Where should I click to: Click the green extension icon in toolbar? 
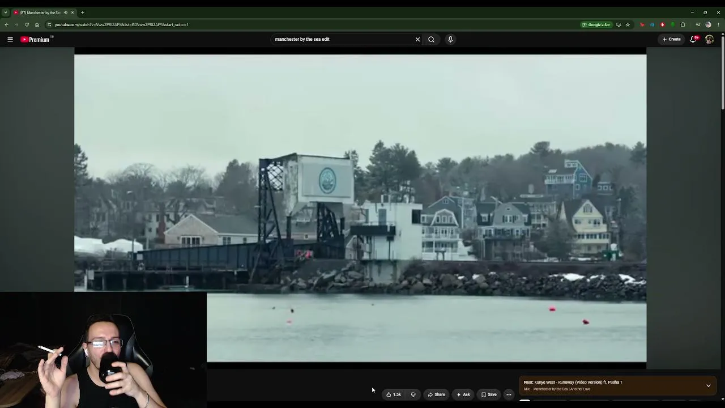(x=672, y=24)
